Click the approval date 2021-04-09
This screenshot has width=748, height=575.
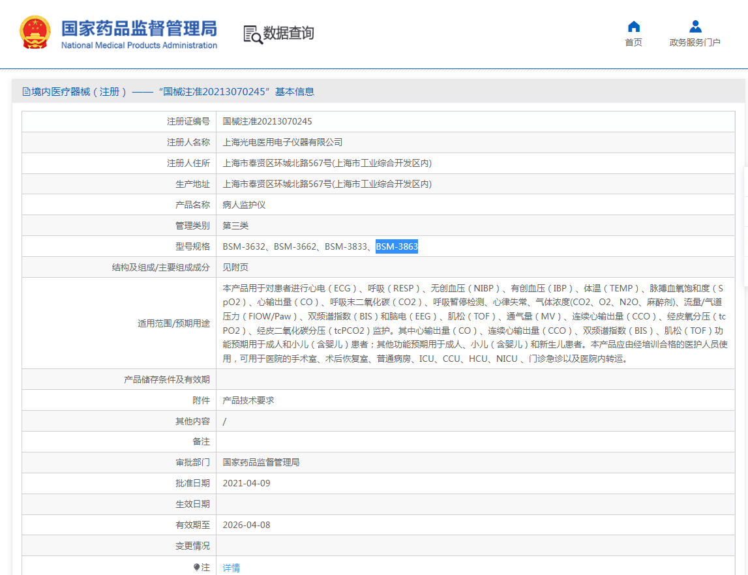[247, 484]
